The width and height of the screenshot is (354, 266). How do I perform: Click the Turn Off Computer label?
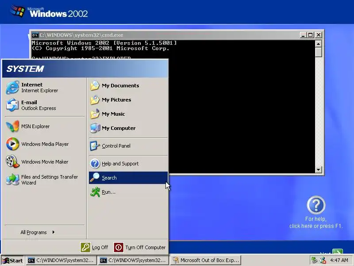(146, 247)
